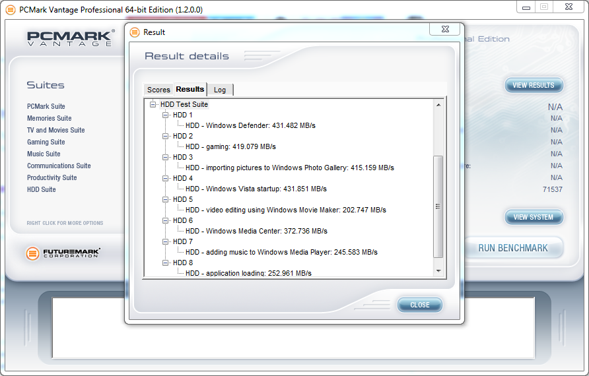Image resolution: width=589 pixels, height=376 pixels.
Task: Click the PCMark Vantage logo
Action: [71, 38]
